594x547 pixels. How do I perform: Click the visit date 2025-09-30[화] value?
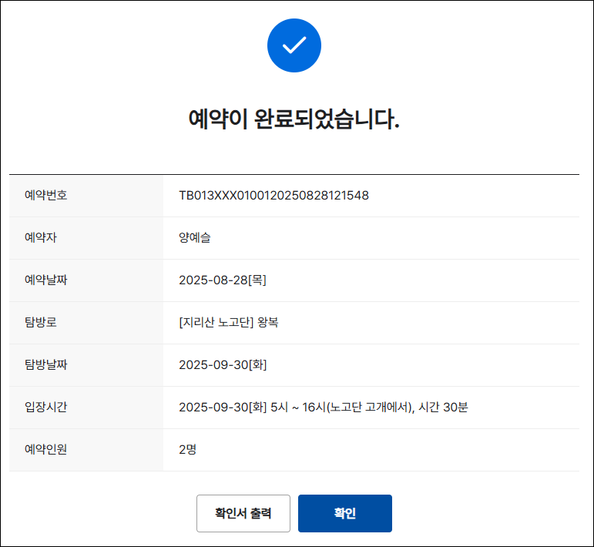click(x=223, y=364)
